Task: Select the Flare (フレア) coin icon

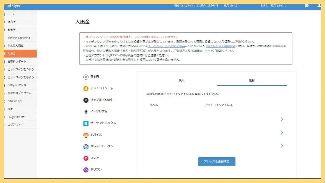Action: 86,158
